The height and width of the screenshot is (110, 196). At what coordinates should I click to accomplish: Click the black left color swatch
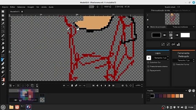(x=156, y=35)
